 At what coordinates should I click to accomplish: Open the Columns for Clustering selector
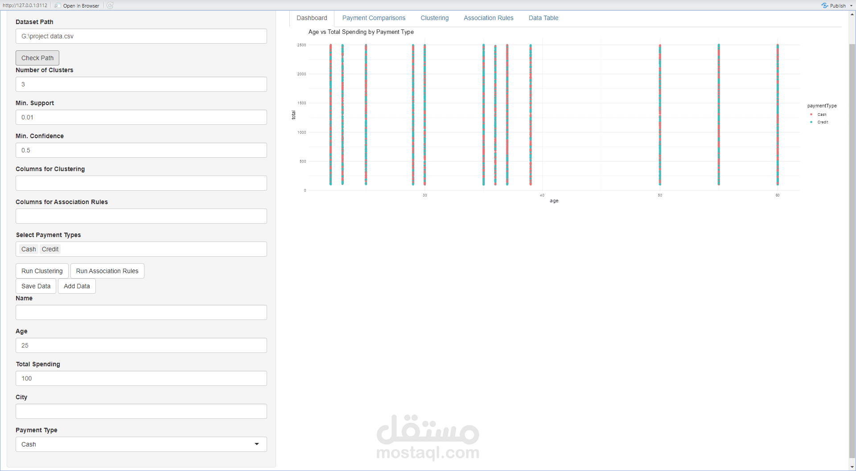(141, 183)
